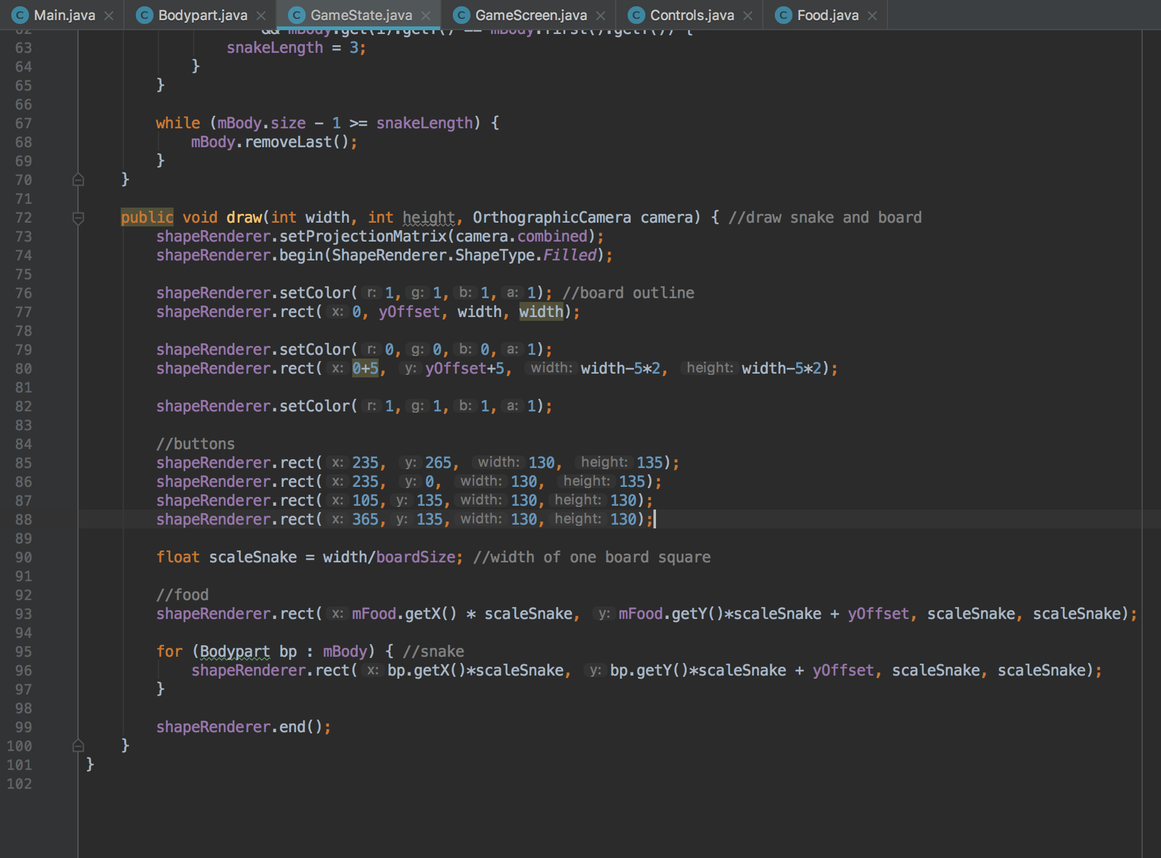Close the GameState.java tab
The image size is (1161, 858).
pyautogui.click(x=426, y=16)
